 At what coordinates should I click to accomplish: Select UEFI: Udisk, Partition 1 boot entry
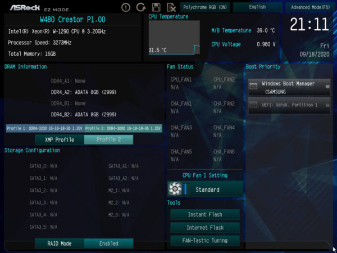point(289,105)
